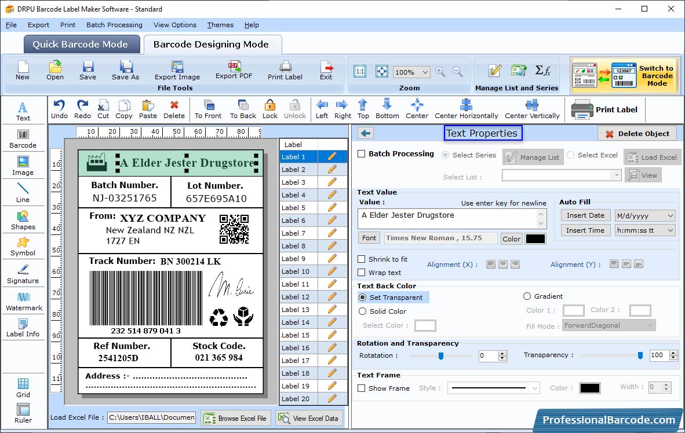Align object Center Vertically
685x433 pixels.
point(532,109)
